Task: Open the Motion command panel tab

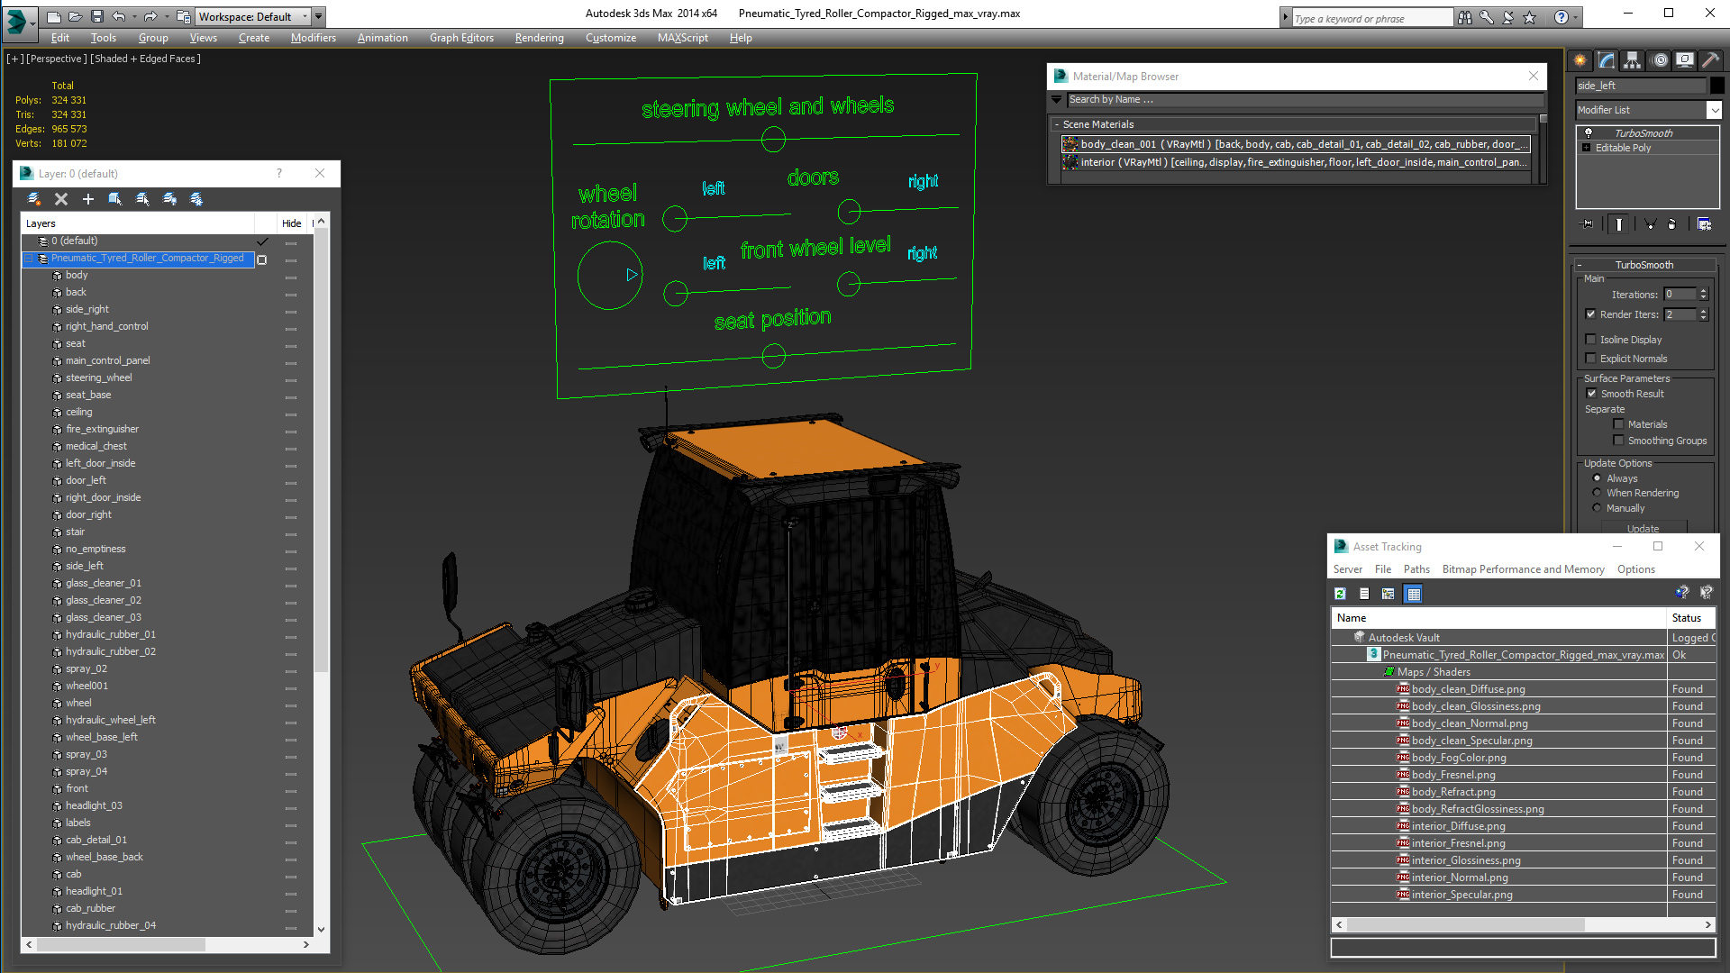Action: pos(1660,60)
